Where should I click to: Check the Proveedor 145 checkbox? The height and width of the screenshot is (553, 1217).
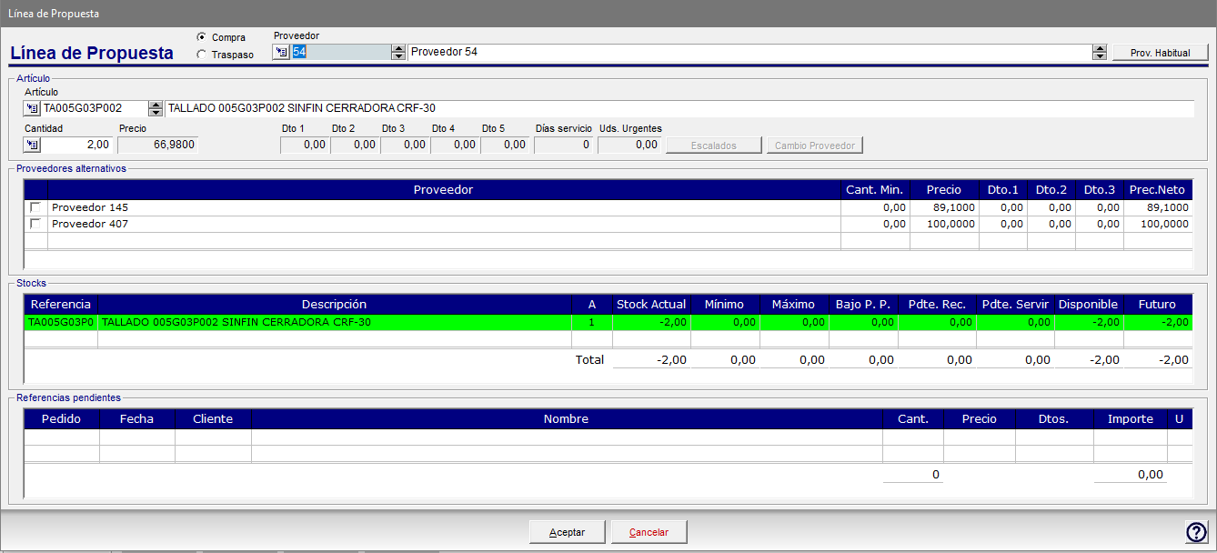[x=35, y=207]
